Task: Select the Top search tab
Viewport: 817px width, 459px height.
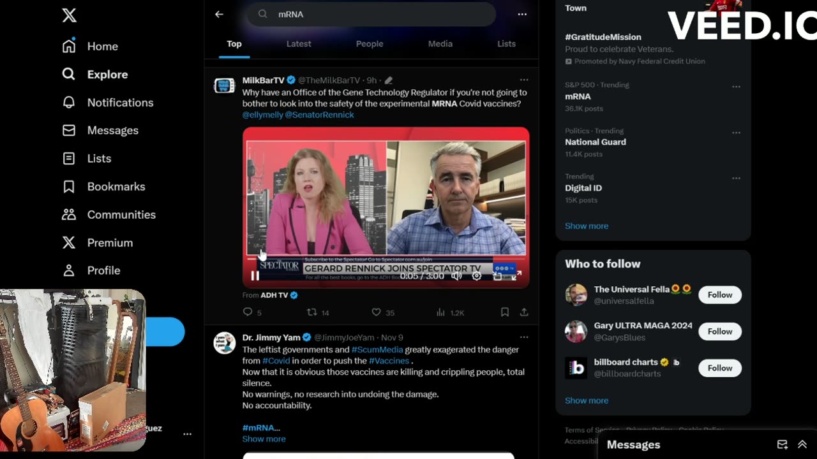Action: 234,43
